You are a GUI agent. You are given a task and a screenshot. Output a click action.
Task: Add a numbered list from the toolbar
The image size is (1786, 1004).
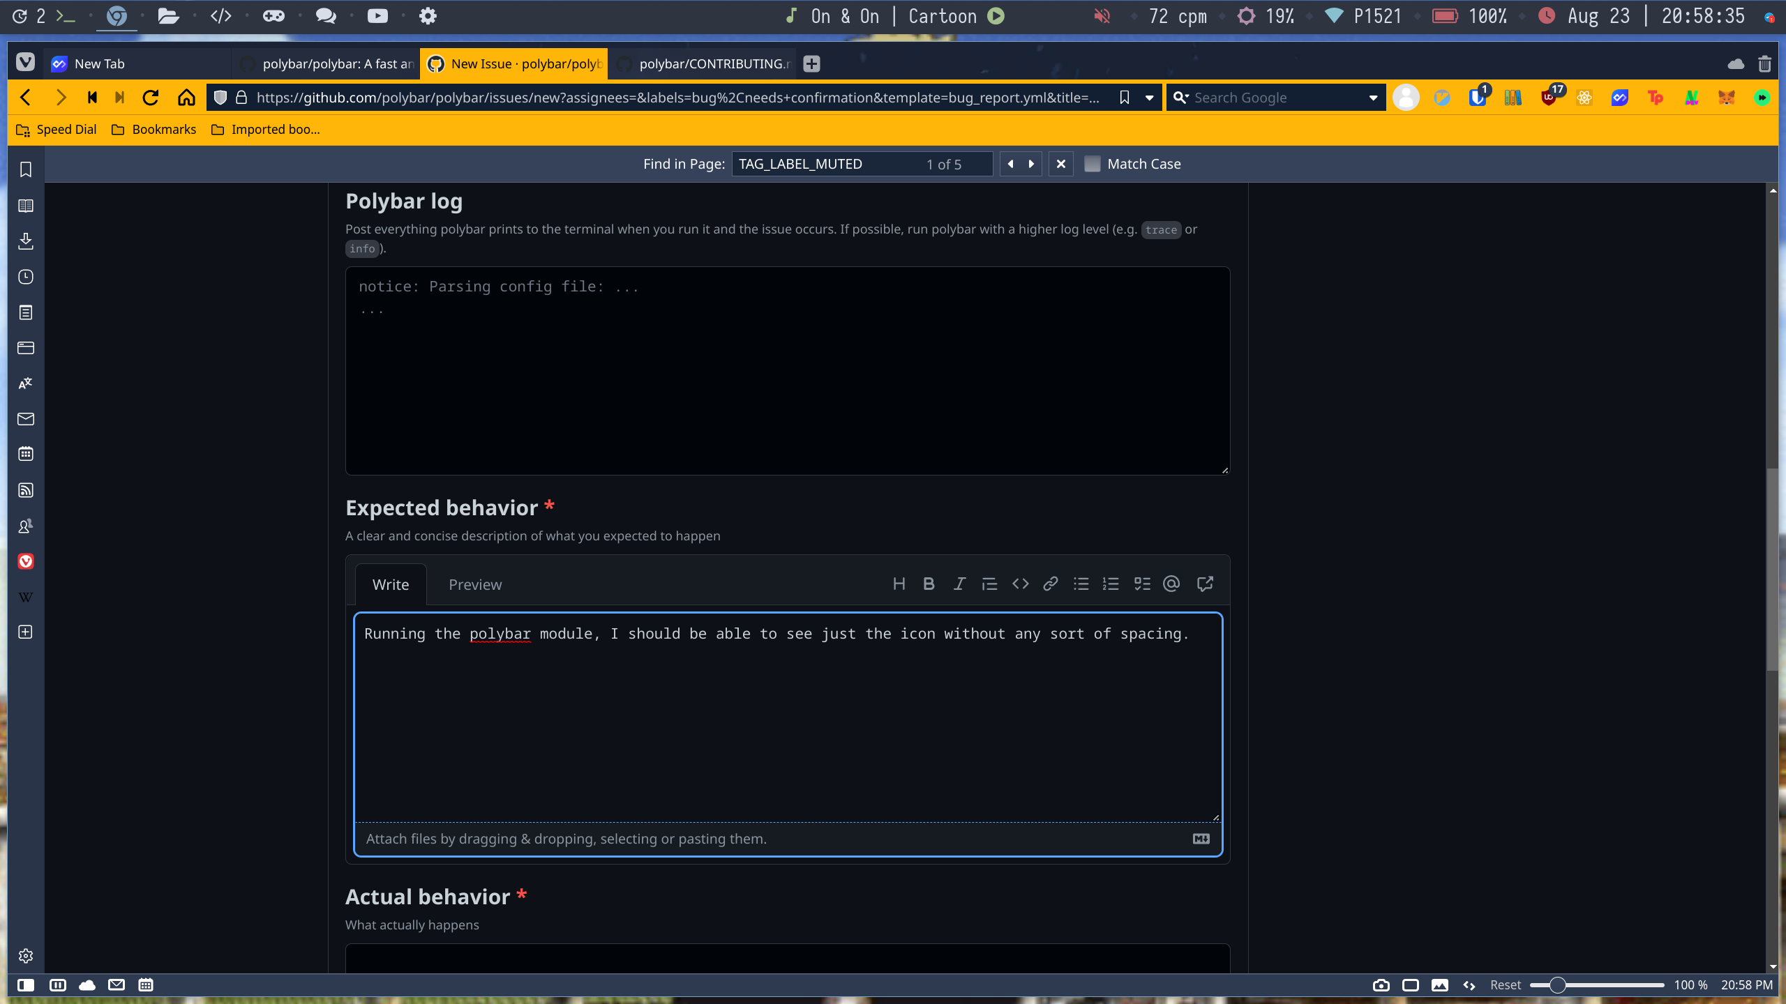[x=1110, y=584]
